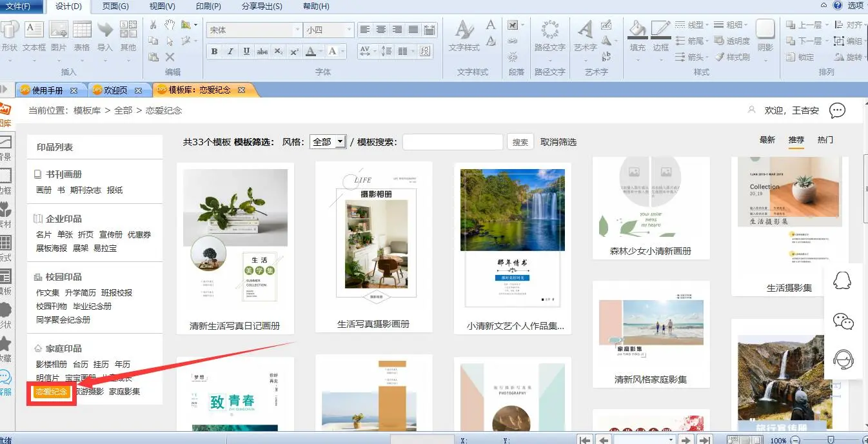Open the font name 宋体 dropdown
Screen dimensions: 868x444
pyautogui.click(x=297, y=30)
